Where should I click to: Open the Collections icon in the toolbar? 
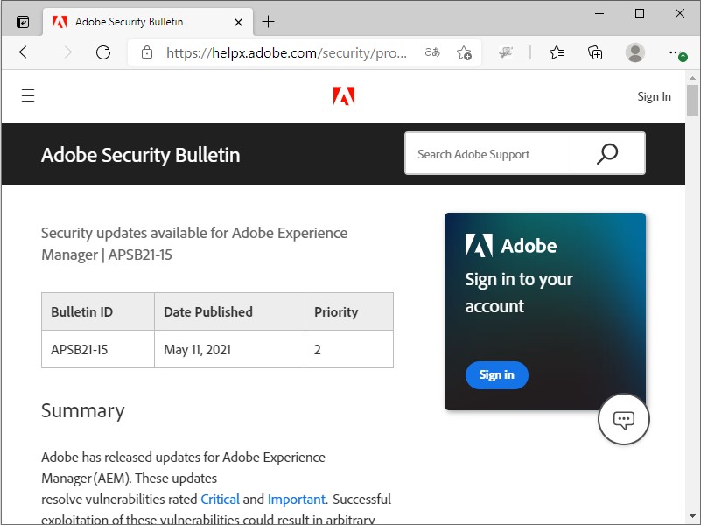(x=595, y=52)
